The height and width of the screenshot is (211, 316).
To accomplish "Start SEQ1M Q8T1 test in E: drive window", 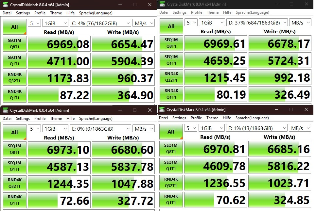I will (x=15, y=149).
